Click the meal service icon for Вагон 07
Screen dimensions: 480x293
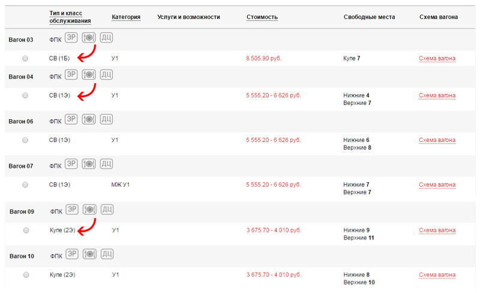(89, 164)
